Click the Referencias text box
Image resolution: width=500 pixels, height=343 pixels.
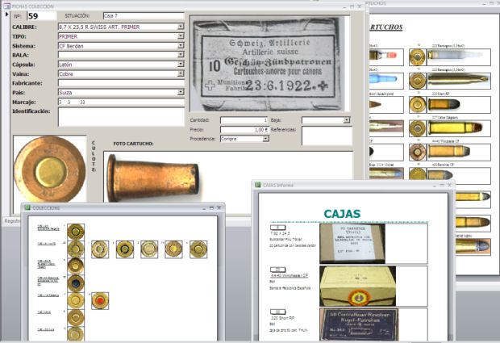tap(327, 136)
